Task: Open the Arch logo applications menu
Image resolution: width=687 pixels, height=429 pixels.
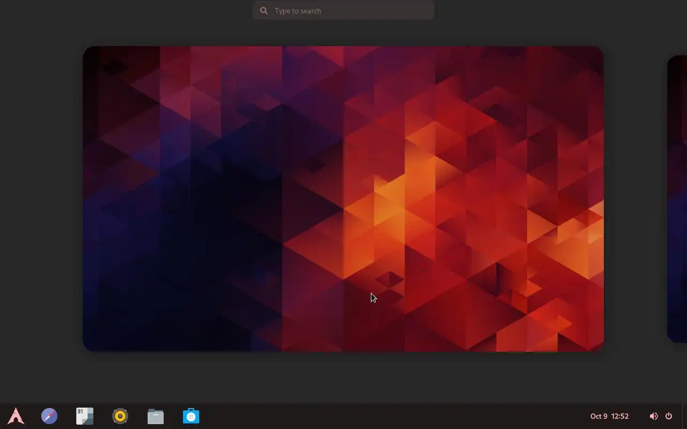Action: [16, 416]
